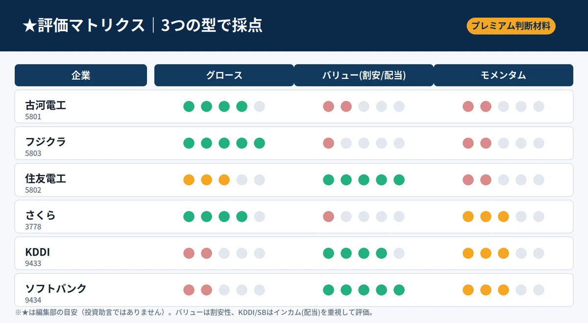The image size is (588, 323).
Task: Click second red momentum dot for 古河電工
Action: coord(486,107)
